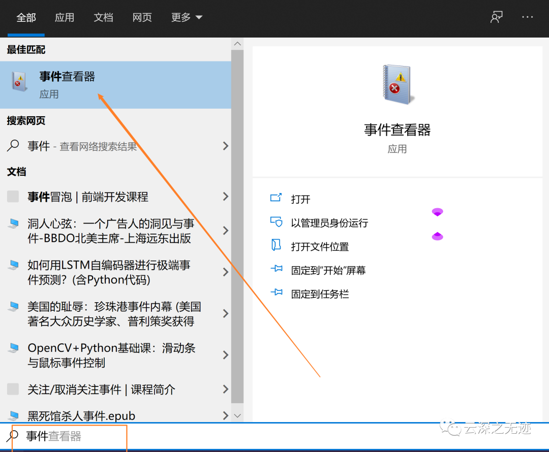549x452 pixels.
Task: Click the large 事件查看器 notebook preview icon
Action: pyautogui.click(x=397, y=84)
